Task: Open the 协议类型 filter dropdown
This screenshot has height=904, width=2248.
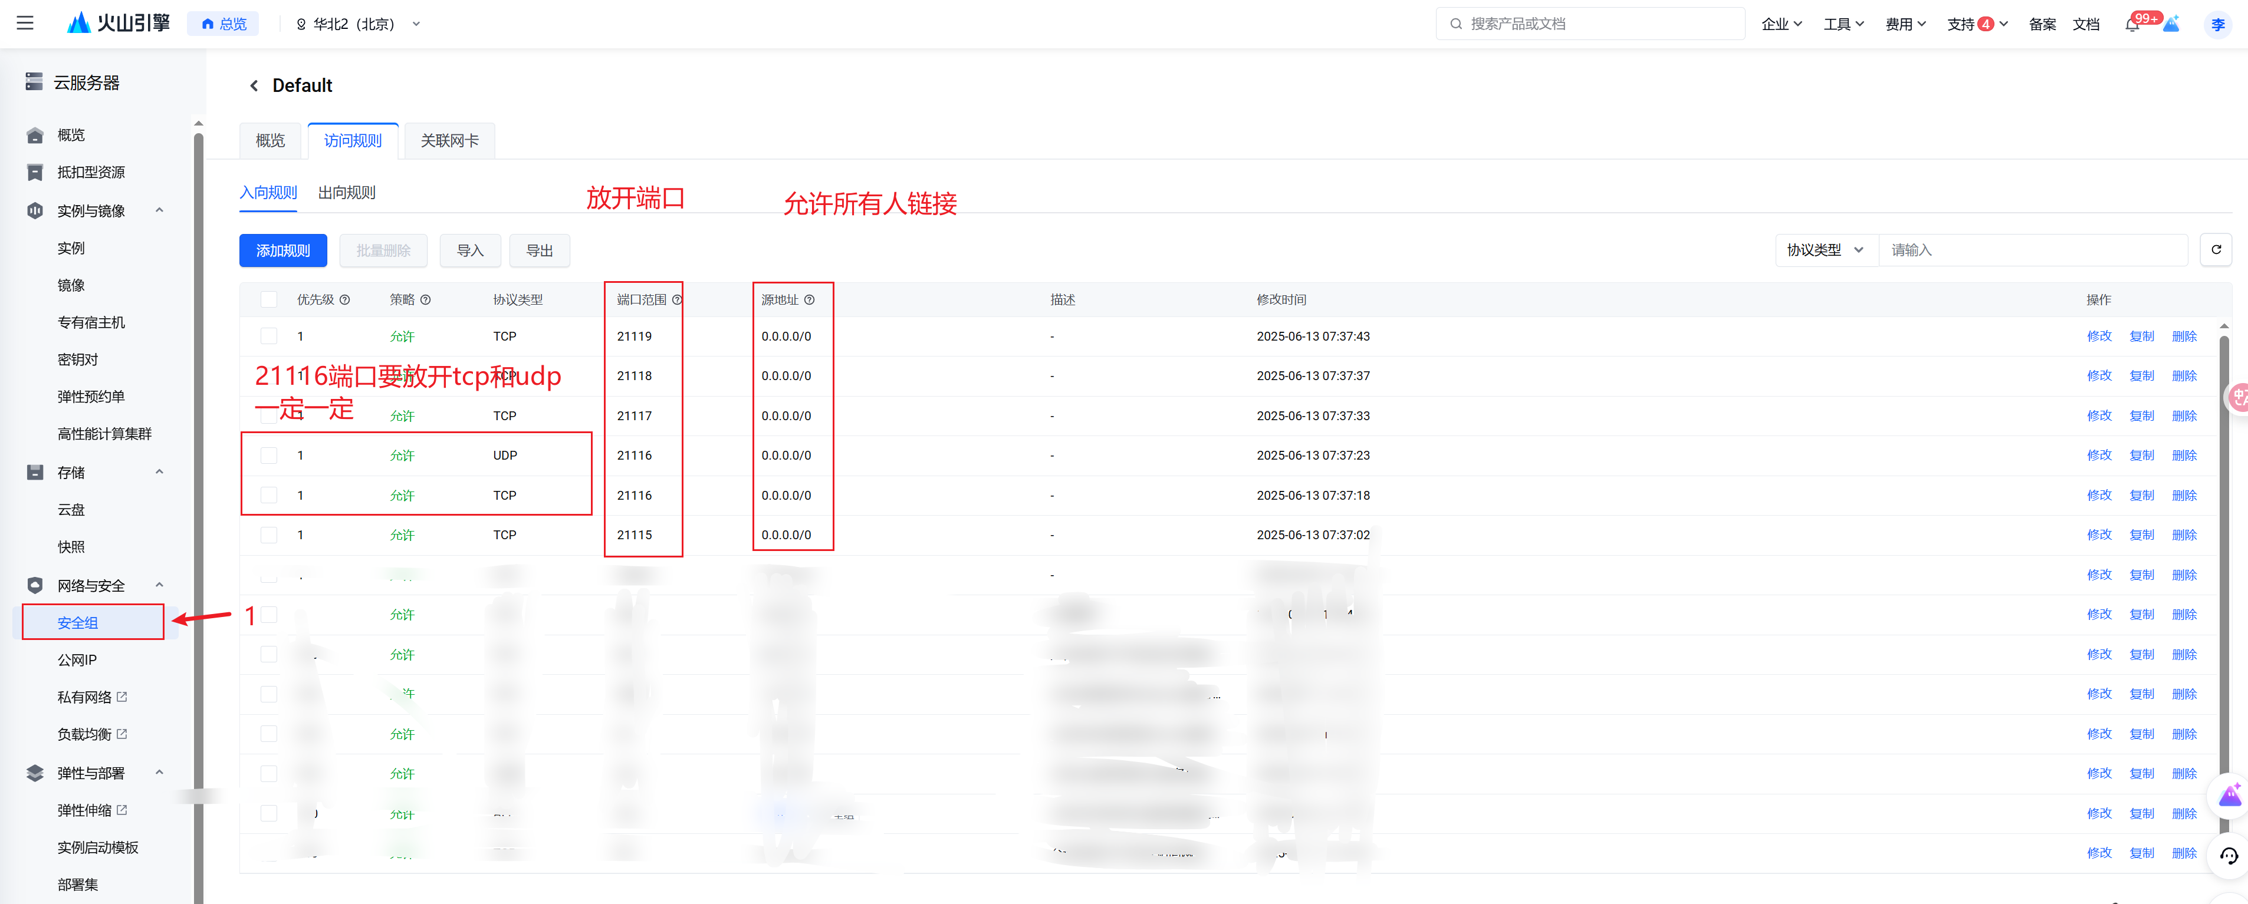Action: pos(1825,250)
